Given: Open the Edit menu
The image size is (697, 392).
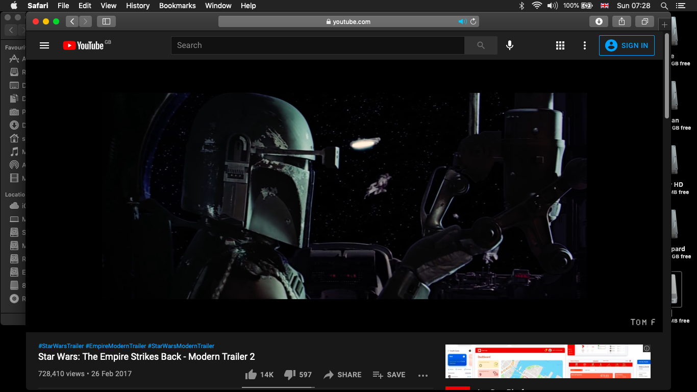Looking at the screenshot, I should coord(85,6).
